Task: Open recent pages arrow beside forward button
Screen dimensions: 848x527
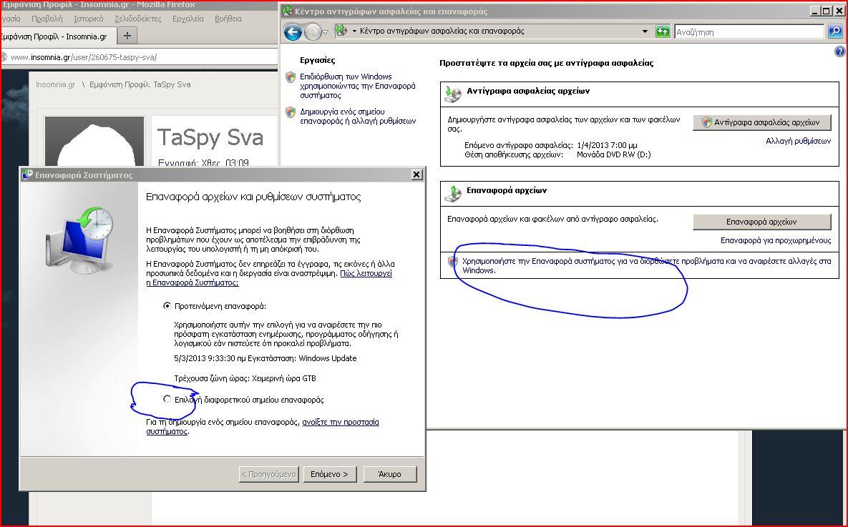Action: tap(325, 32)
